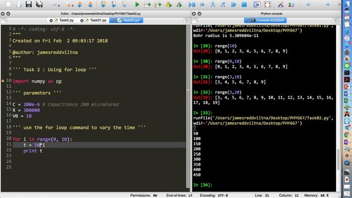Click the 'C = 200e-6' code line

[x=26, y=105]
